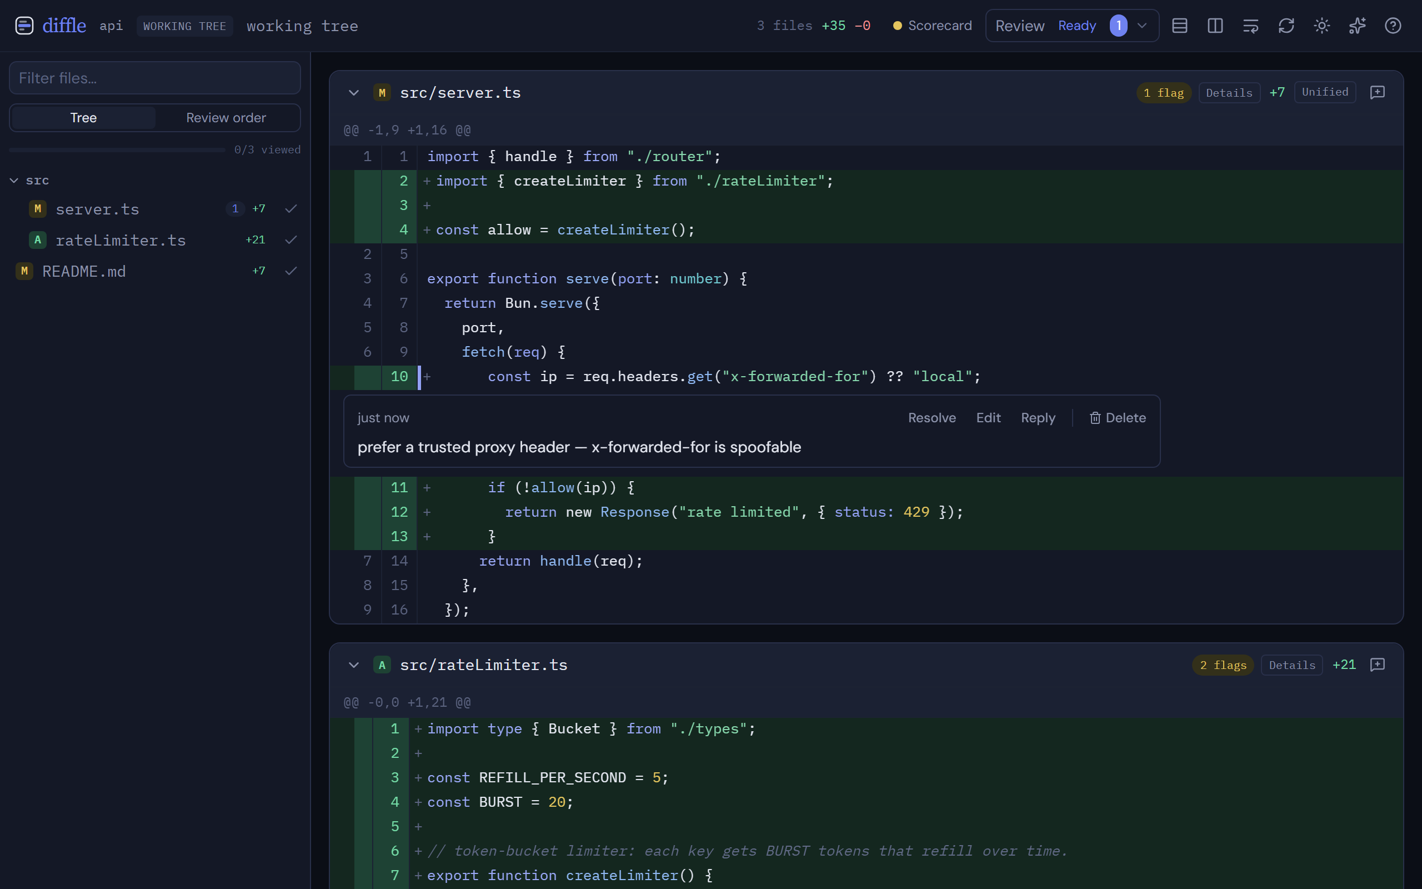Screen dimensions: 1422x889
Task: Click the viewed progress bar
Action: click(x=117, y=150)
